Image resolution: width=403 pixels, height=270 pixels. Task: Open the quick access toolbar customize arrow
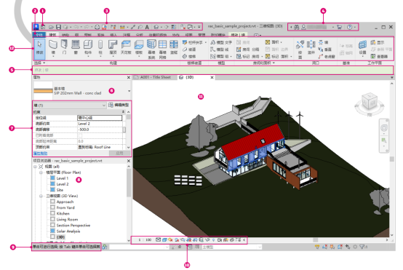pyautogui.click(x=199, y=27)
